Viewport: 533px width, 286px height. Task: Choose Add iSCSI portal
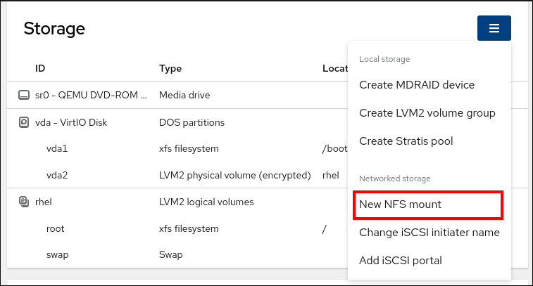[x=400, y=261]
